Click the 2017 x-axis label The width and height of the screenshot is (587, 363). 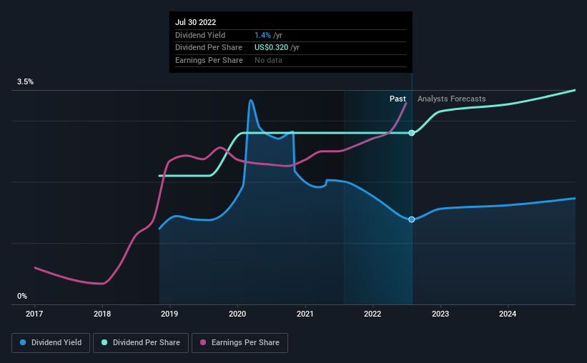point(34,314)
